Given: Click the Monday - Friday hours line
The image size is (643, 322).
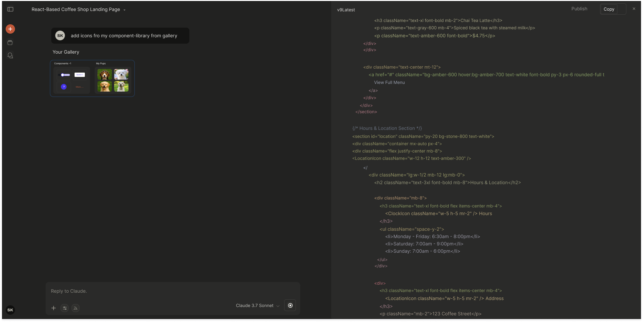Looking at the screenshot, I should pyautogui.click(x=433, y=236).
